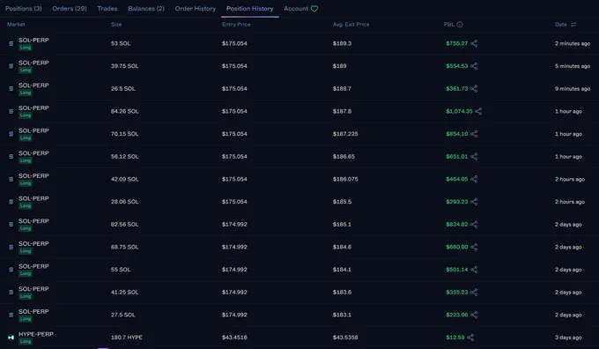Image resolution: width=599 pixels, height=349 pixels.
Task: Share the $501.14 P&L position
Action: pos(474,270)
